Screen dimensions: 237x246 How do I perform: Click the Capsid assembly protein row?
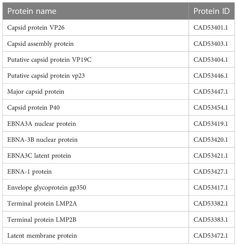pyautogui.click(x=118, y=44)
